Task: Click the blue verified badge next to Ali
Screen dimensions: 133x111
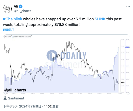Action: point(20,6)
